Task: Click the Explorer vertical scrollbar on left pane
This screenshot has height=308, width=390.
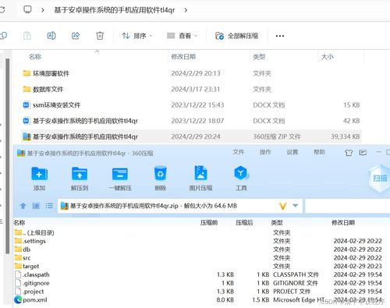Action: click(8, 156)
